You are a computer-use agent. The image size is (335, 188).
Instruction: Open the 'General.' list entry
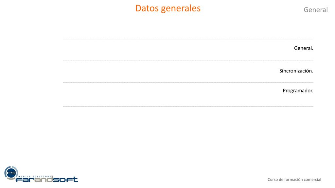303,48
